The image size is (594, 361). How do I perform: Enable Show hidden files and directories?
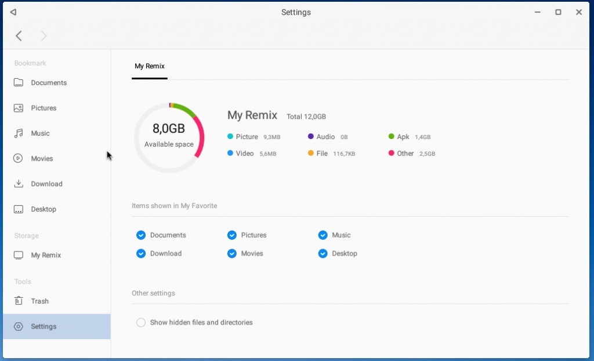141,322
